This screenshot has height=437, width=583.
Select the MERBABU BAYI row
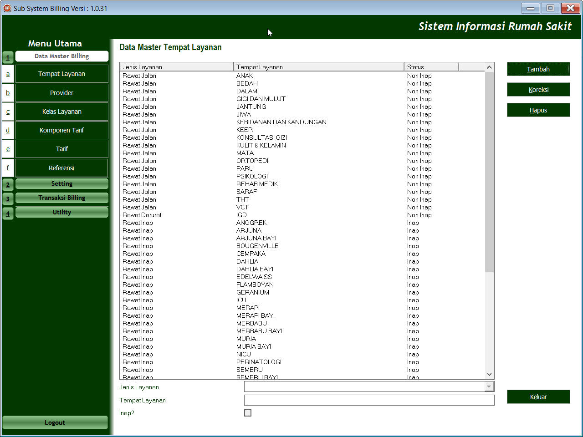tap(302, 331)
